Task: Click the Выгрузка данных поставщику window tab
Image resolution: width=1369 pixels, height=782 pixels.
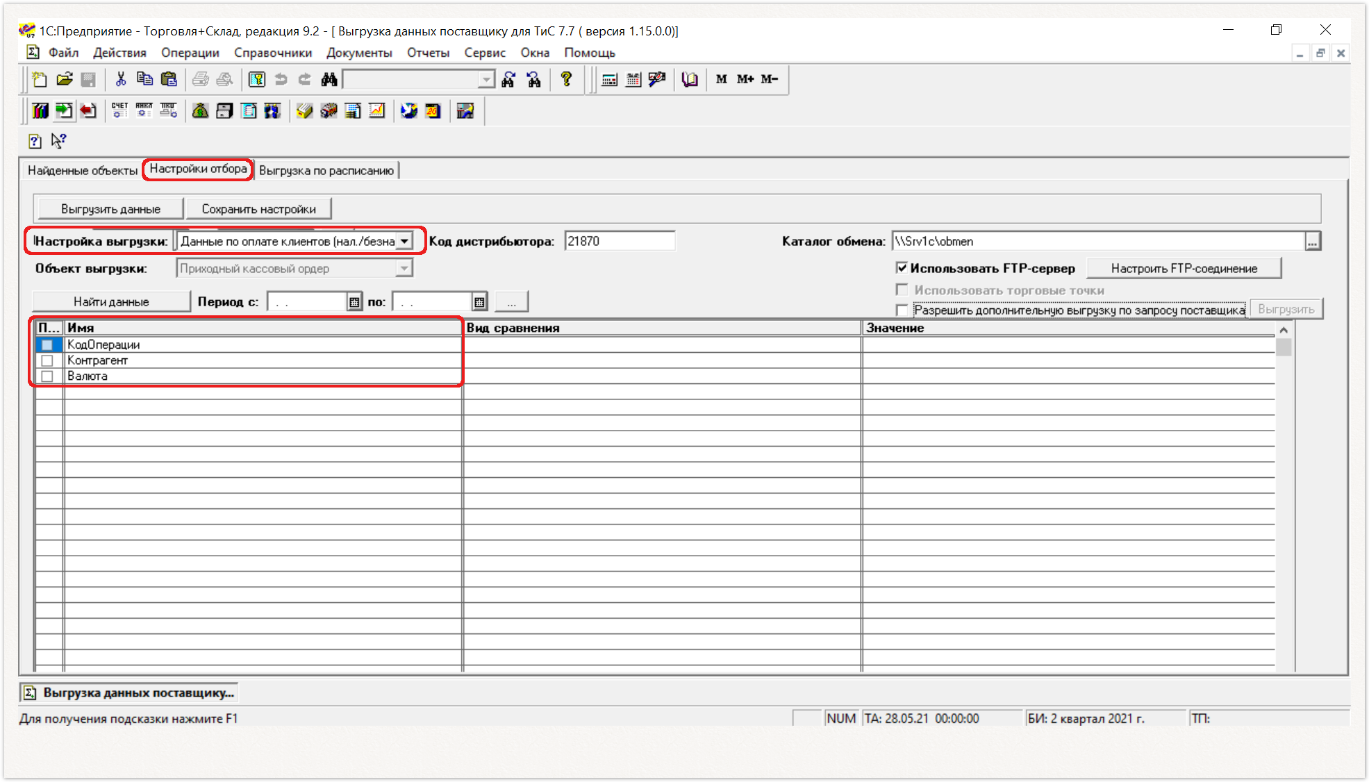Action: pos(129,692)
